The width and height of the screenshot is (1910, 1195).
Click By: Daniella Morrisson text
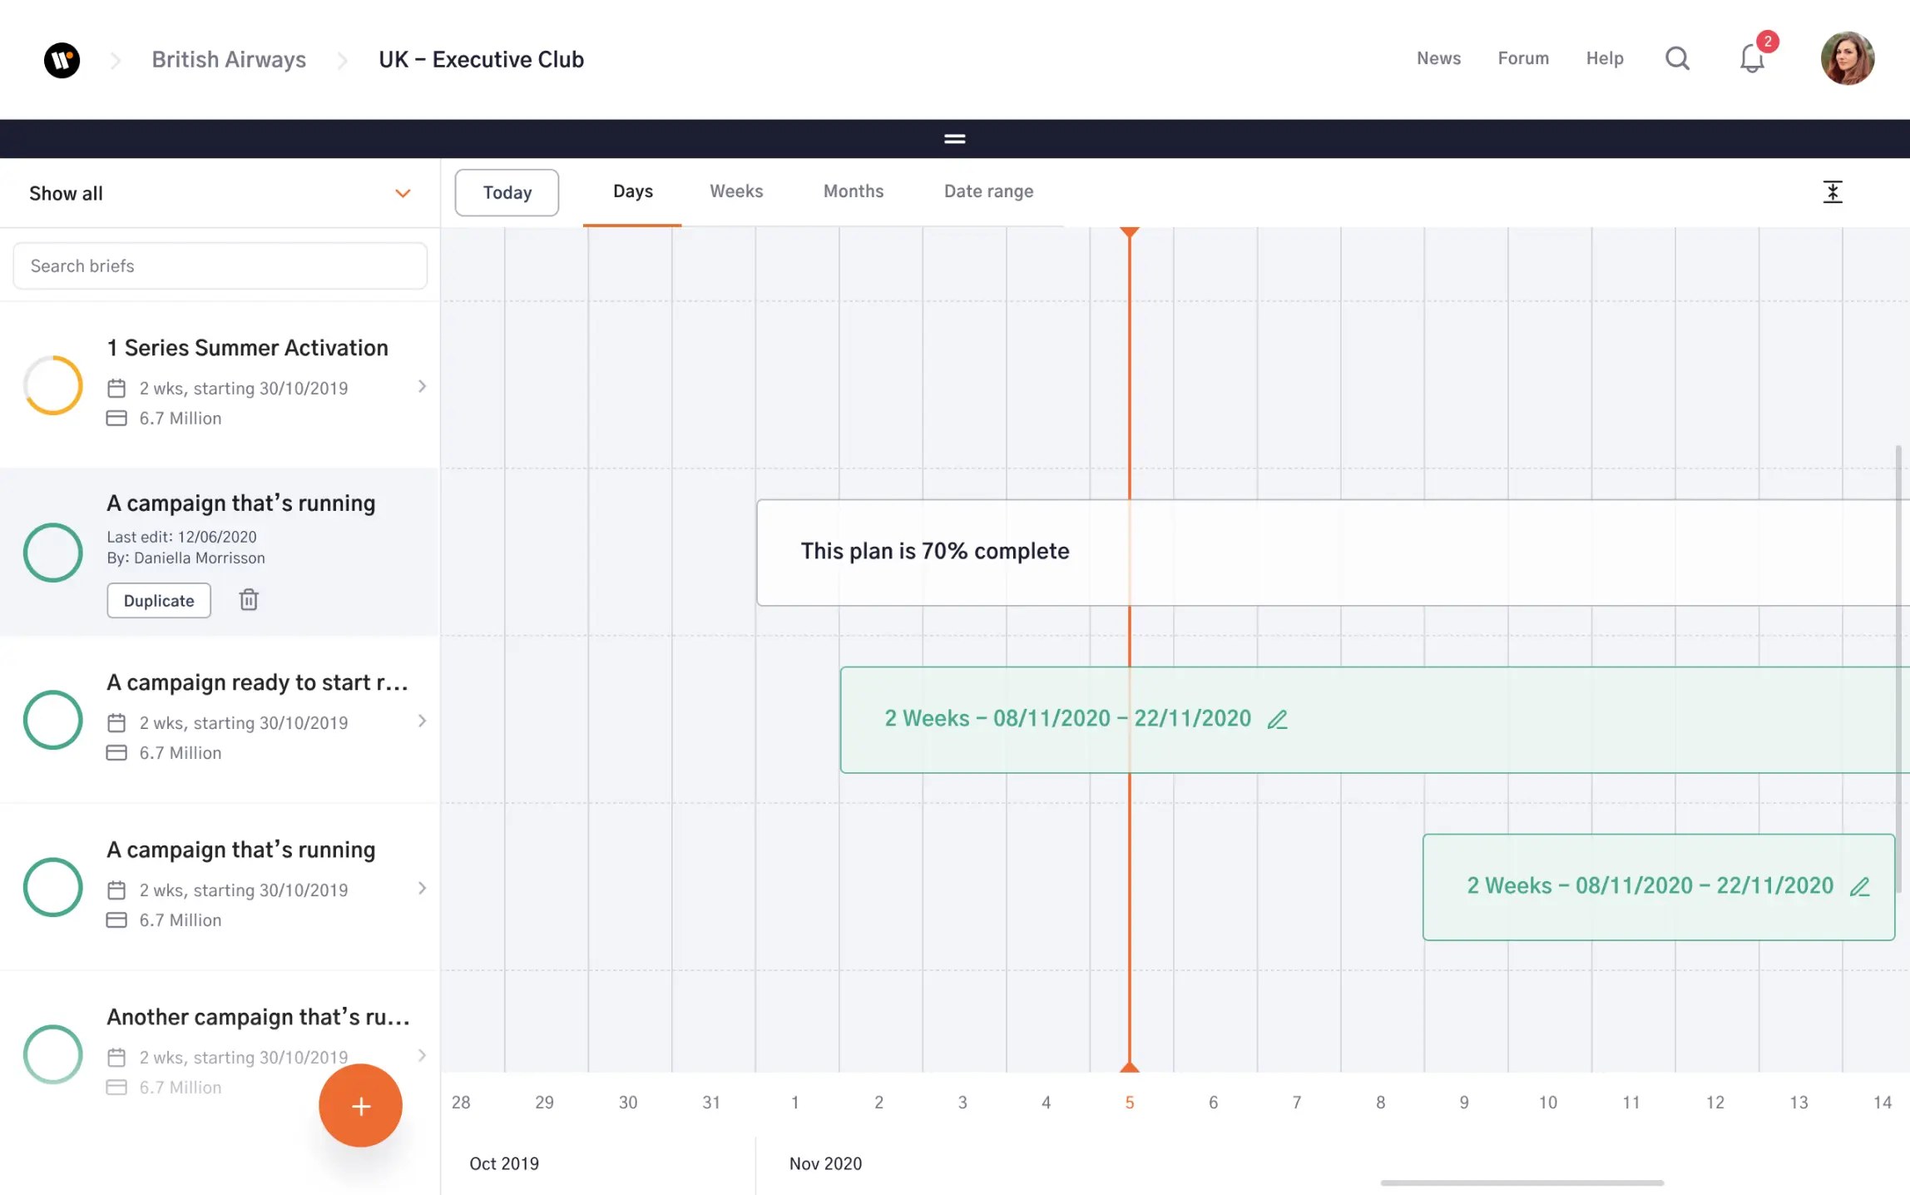186,558
